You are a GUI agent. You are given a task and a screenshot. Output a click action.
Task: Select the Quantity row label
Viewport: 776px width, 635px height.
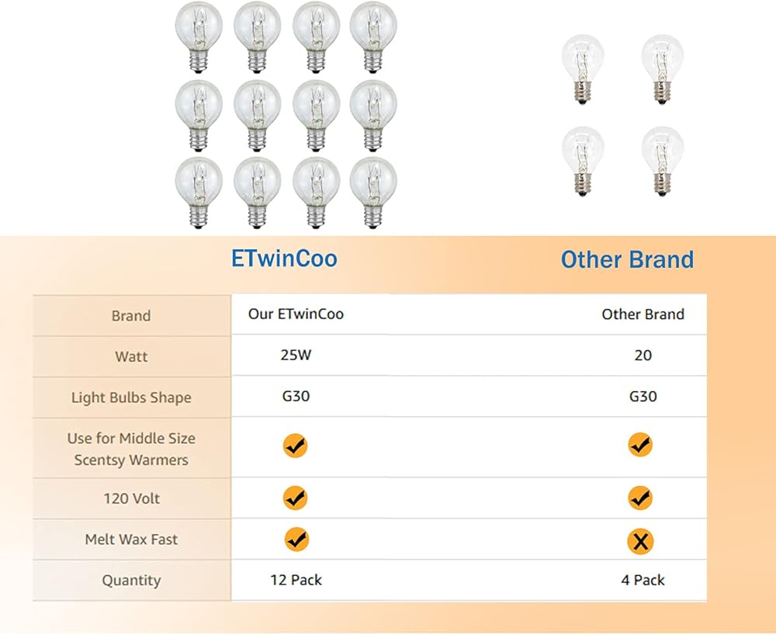tap(130, 581)
